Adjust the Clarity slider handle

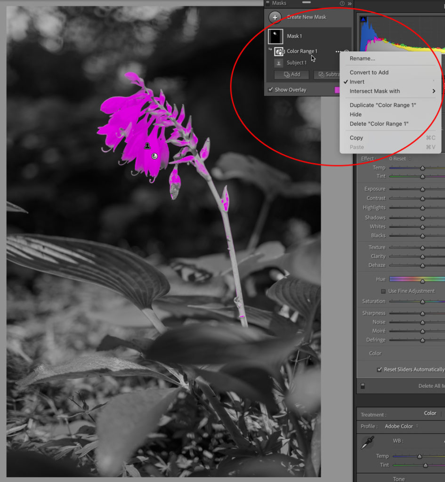click(422, 257)
